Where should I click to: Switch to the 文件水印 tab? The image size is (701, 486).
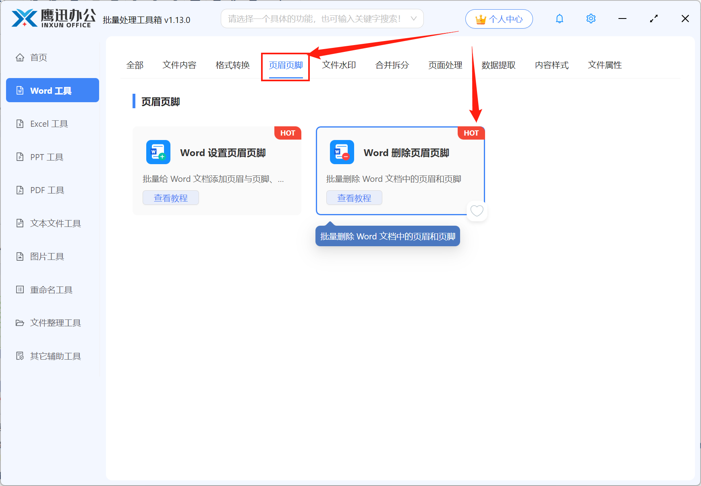pos(338,65)
